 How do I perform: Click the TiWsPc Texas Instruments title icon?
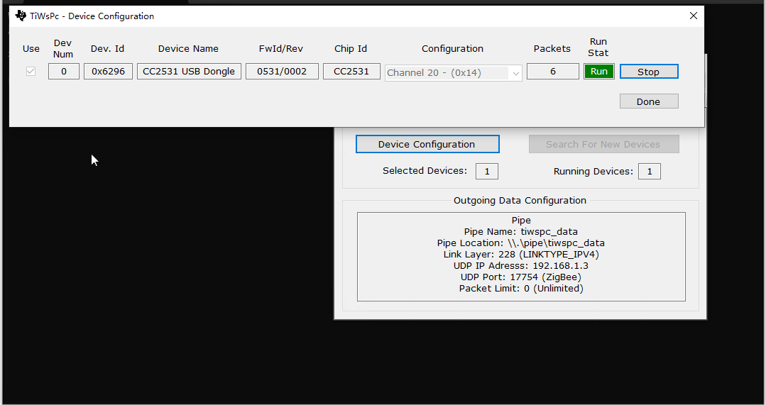[x=21, y=16]
